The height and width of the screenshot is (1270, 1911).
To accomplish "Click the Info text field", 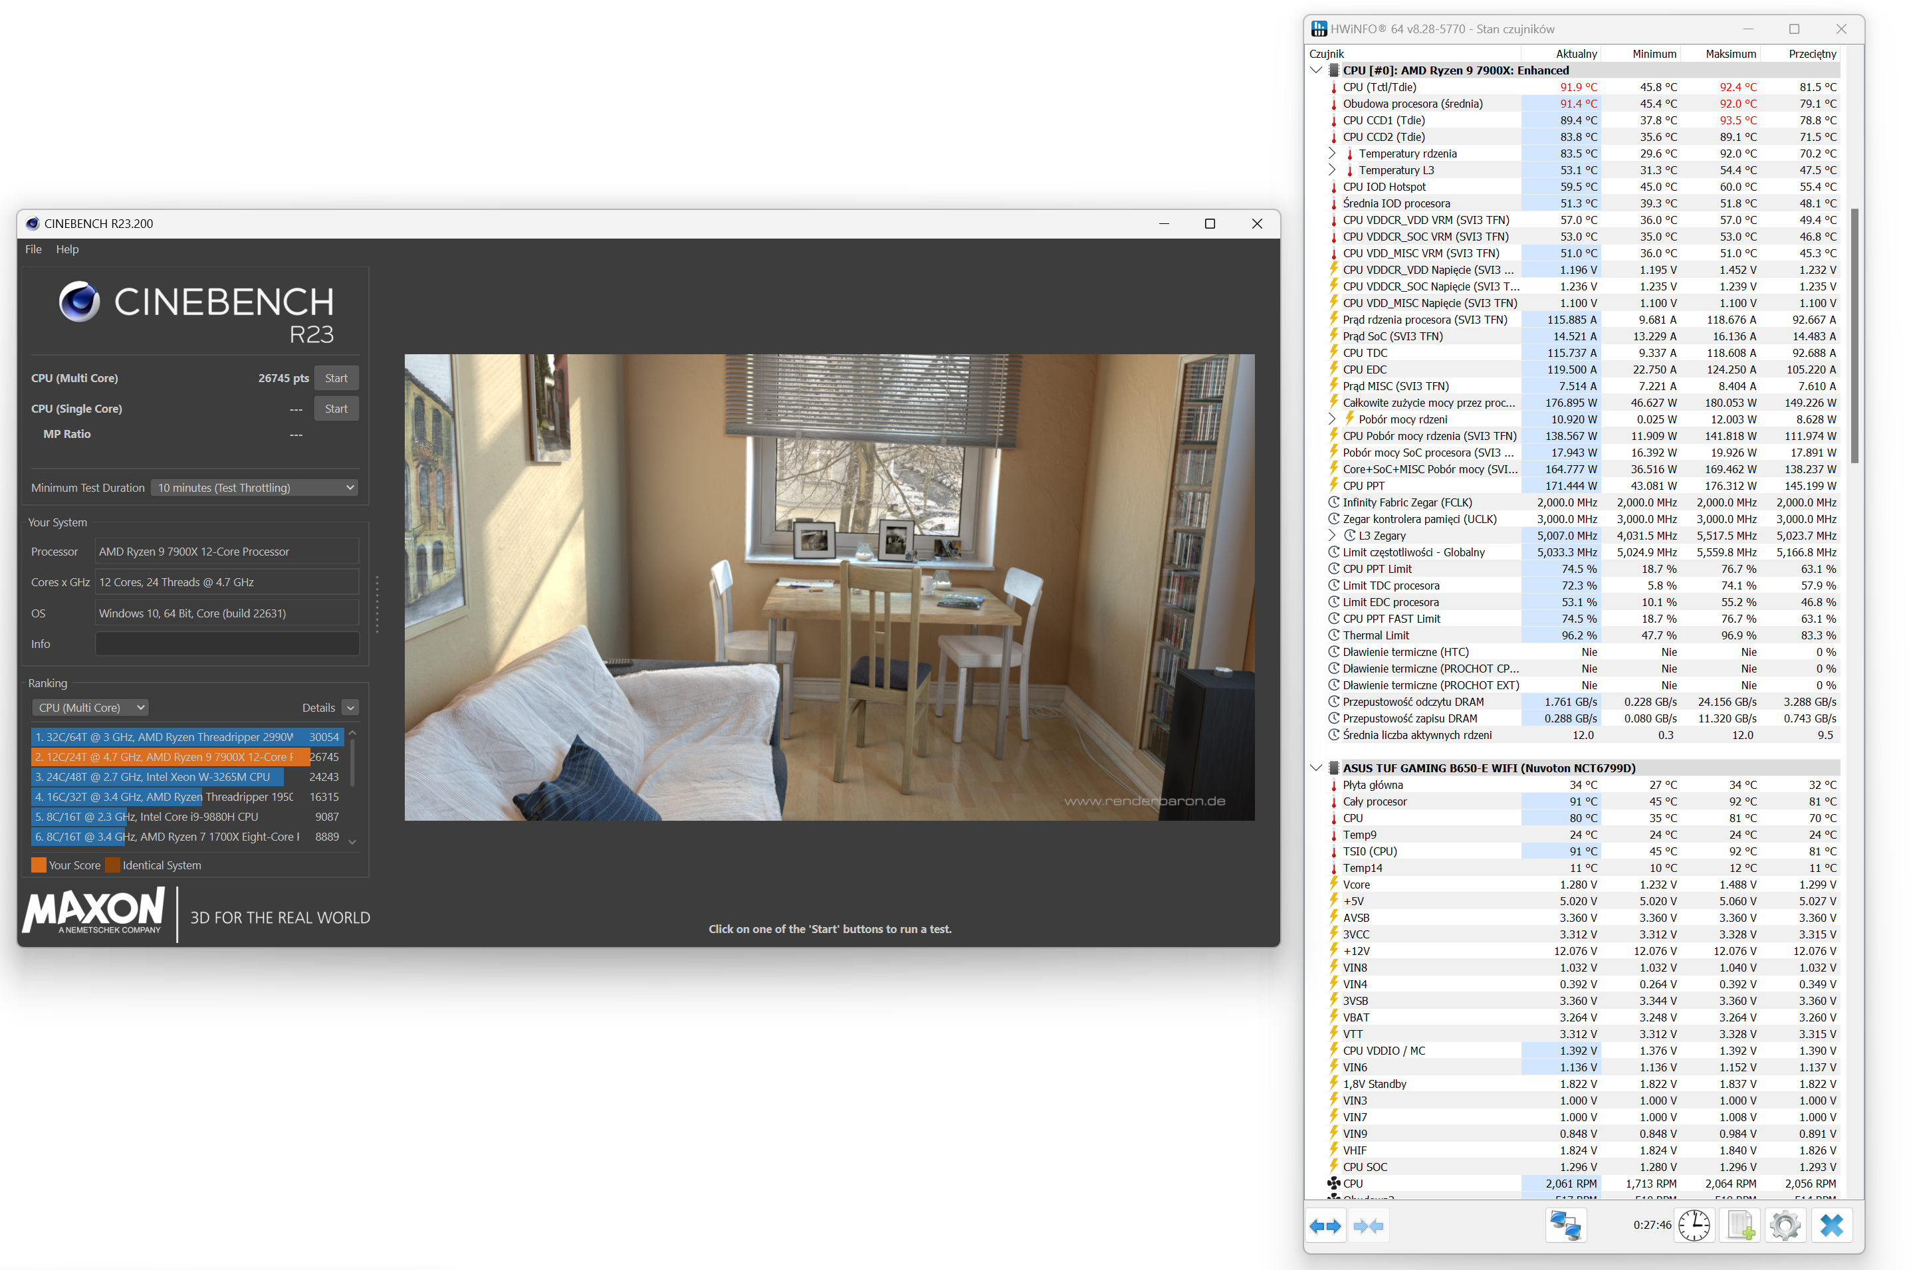I will tap(227, 644).
